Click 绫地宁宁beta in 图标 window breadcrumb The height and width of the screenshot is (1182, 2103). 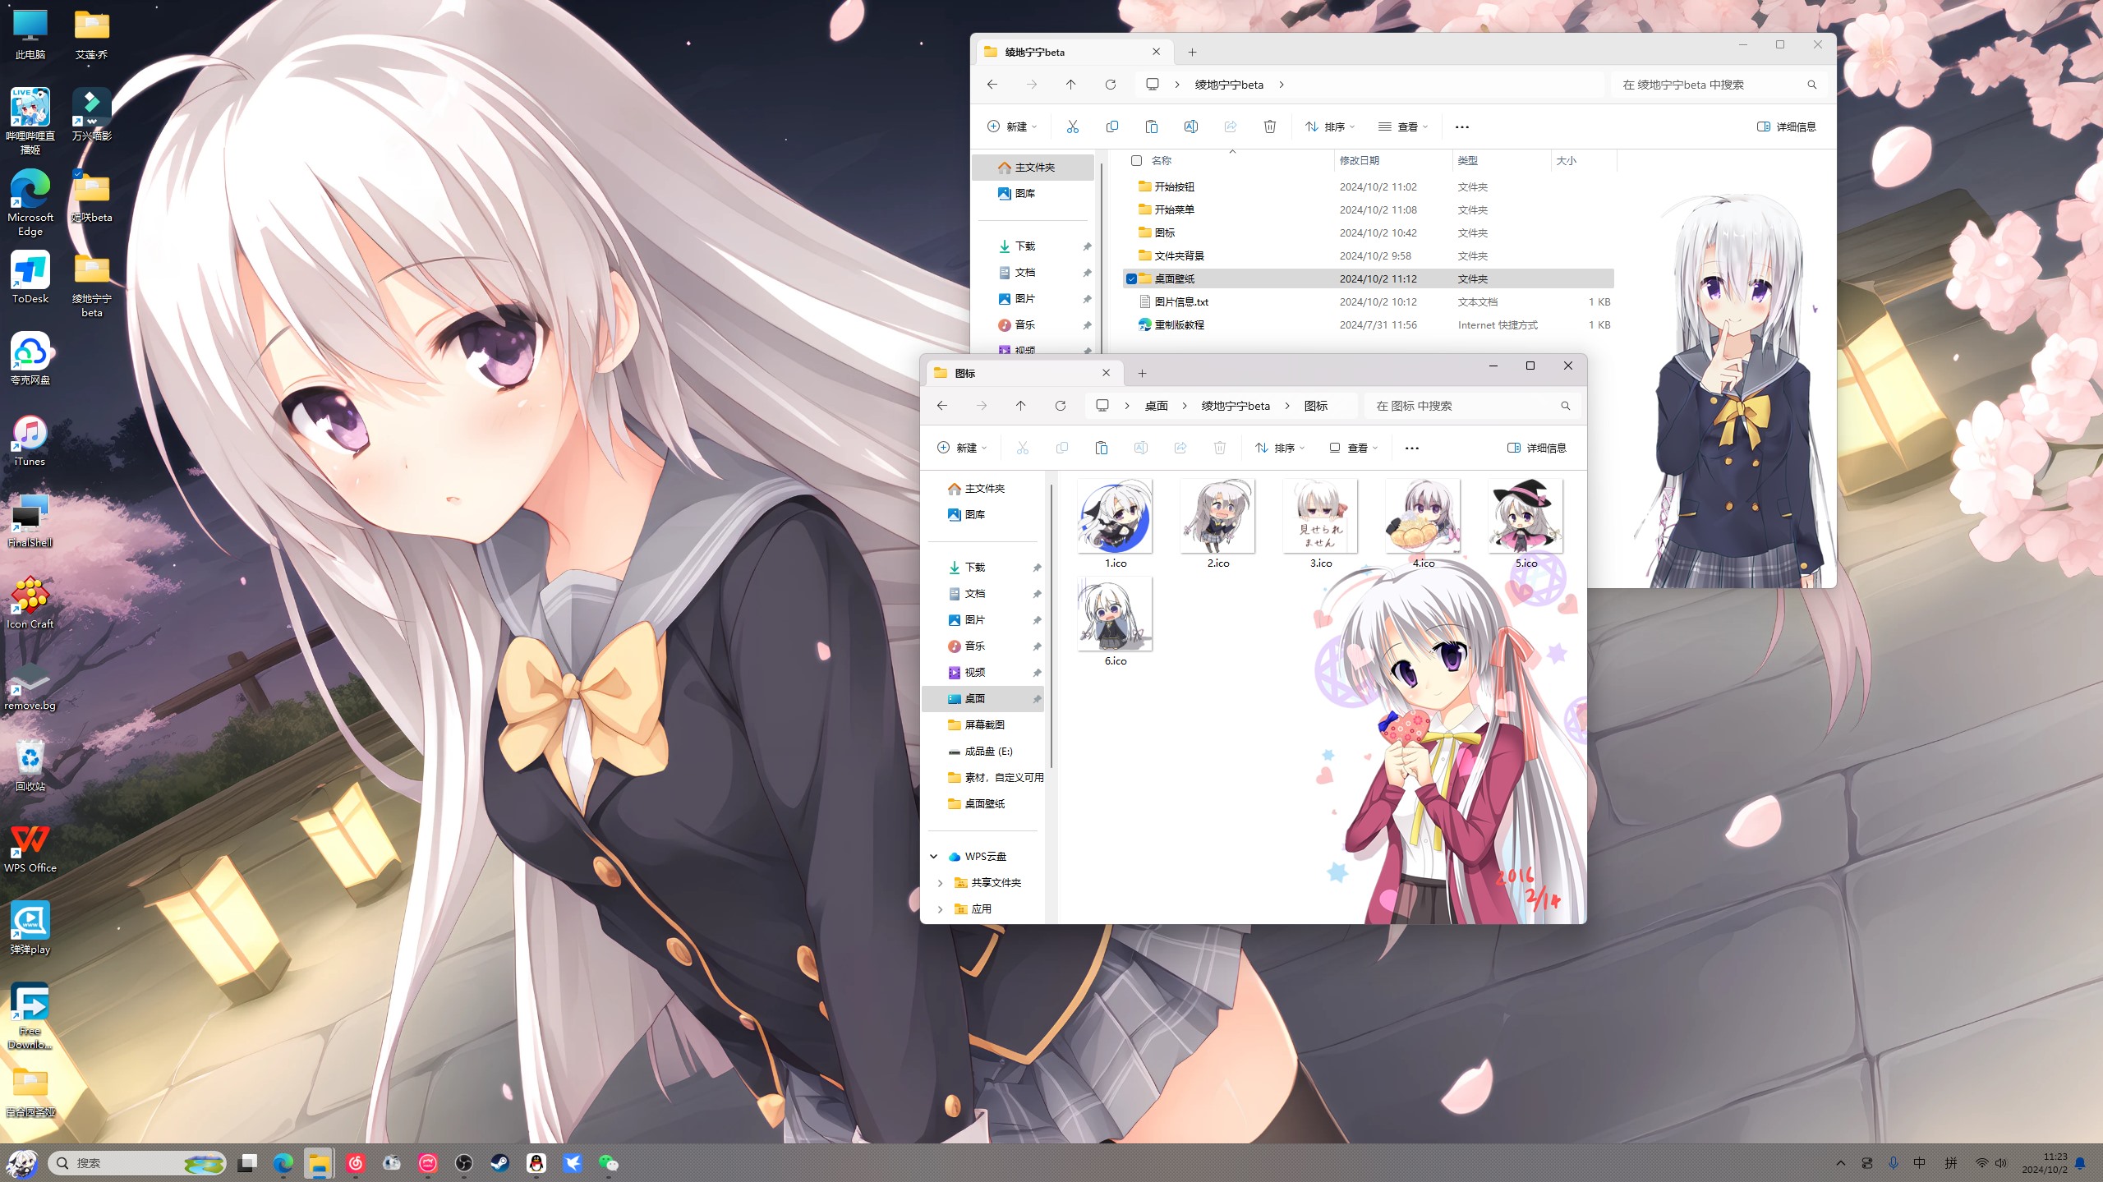click(1235, 406)
